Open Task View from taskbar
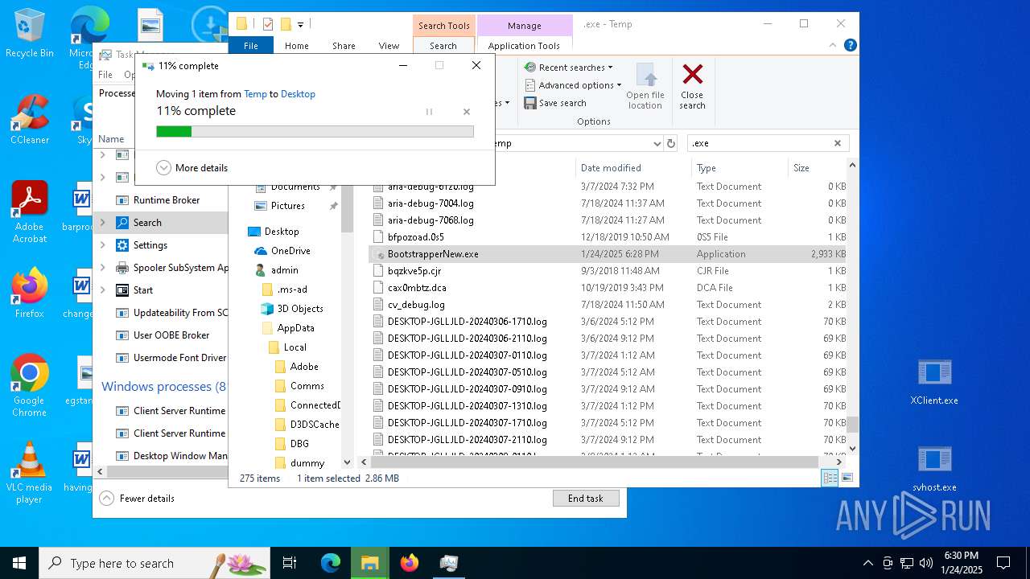The height and width of the screenshot is (579, 1030). 290,563
